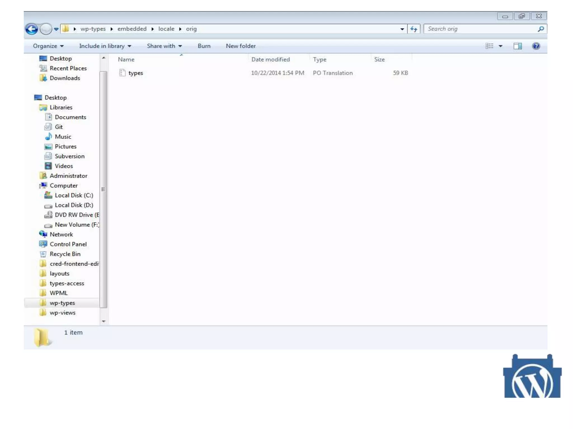
Task: Click the New folder button
Action: (241, 46)
